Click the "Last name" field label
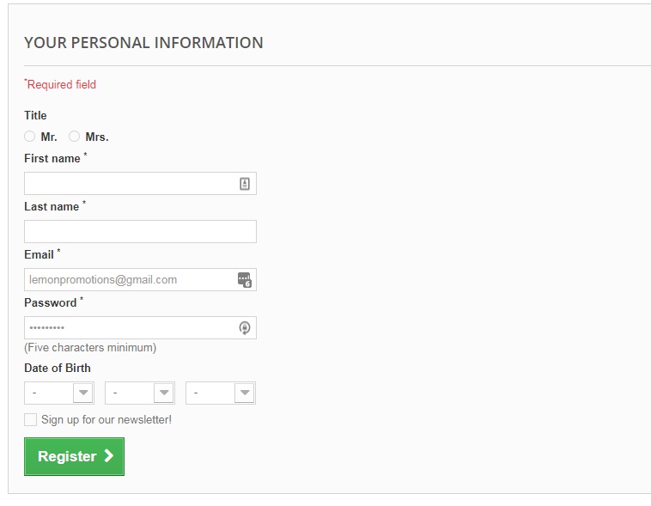 pyautogui.click(x=52, y=207)
